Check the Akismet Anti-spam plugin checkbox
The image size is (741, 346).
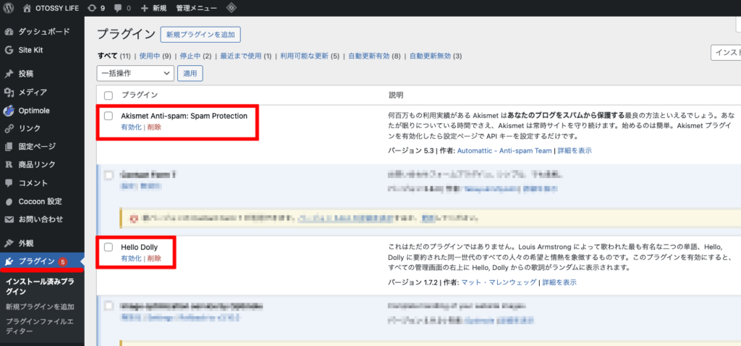pos(109,116)
